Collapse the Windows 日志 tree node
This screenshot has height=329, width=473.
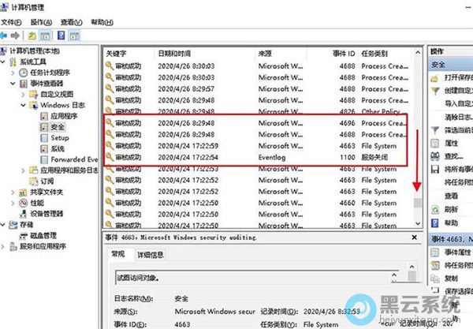point(24,104)
